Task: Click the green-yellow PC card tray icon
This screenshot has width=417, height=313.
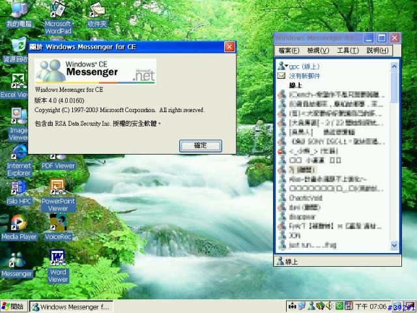Action: pos(321,306)
